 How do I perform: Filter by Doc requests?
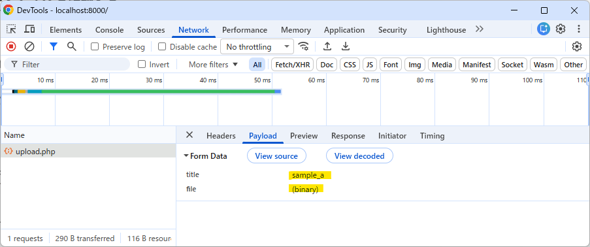click(x=327, y=65)
